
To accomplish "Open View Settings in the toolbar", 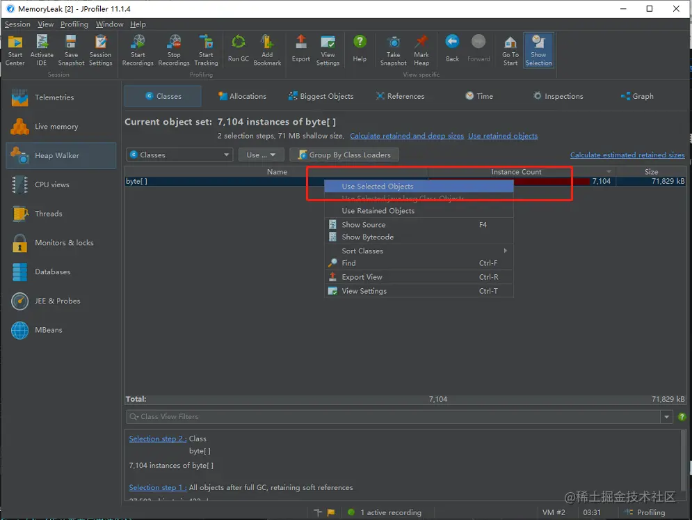I will 328,50.
